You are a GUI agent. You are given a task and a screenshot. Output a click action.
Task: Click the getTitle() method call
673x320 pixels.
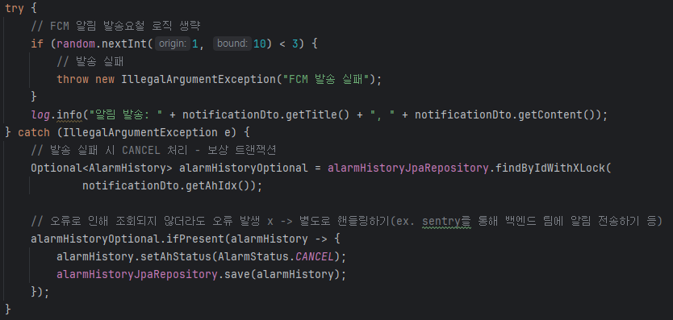click(x=318, y=115)
